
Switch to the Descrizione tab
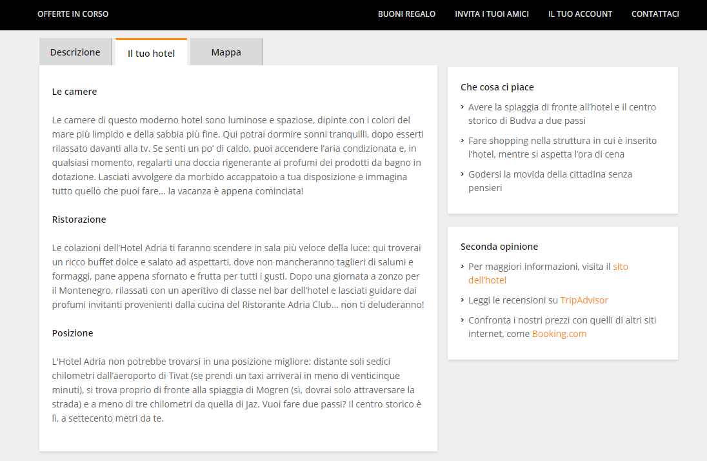[75, 52]
